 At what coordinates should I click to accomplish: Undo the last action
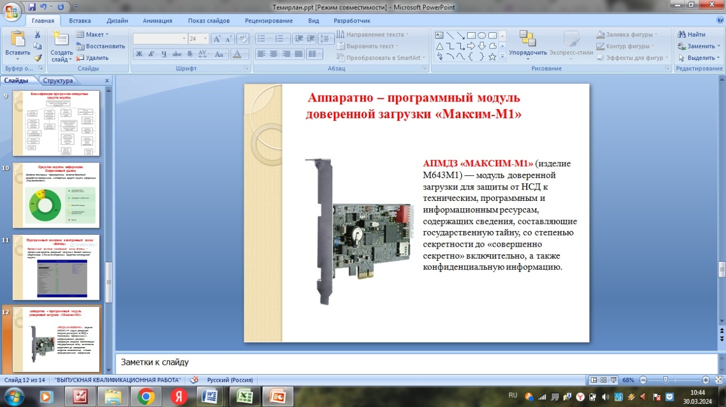click(x=44, y=7)
